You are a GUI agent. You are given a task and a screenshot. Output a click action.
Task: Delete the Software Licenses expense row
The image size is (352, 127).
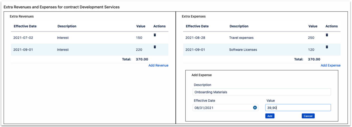[x=327, y=47]
